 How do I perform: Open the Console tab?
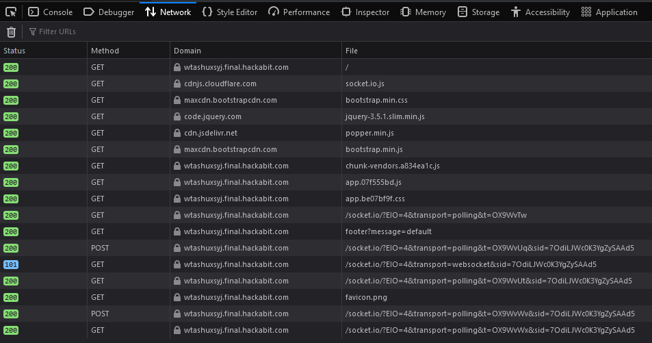click(50, 12)
